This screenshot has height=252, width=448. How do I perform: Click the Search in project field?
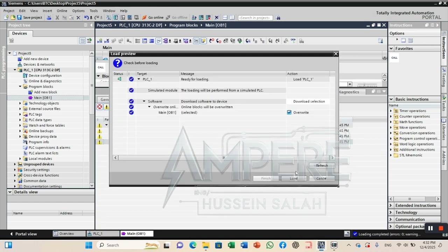[x=255, y=17]
